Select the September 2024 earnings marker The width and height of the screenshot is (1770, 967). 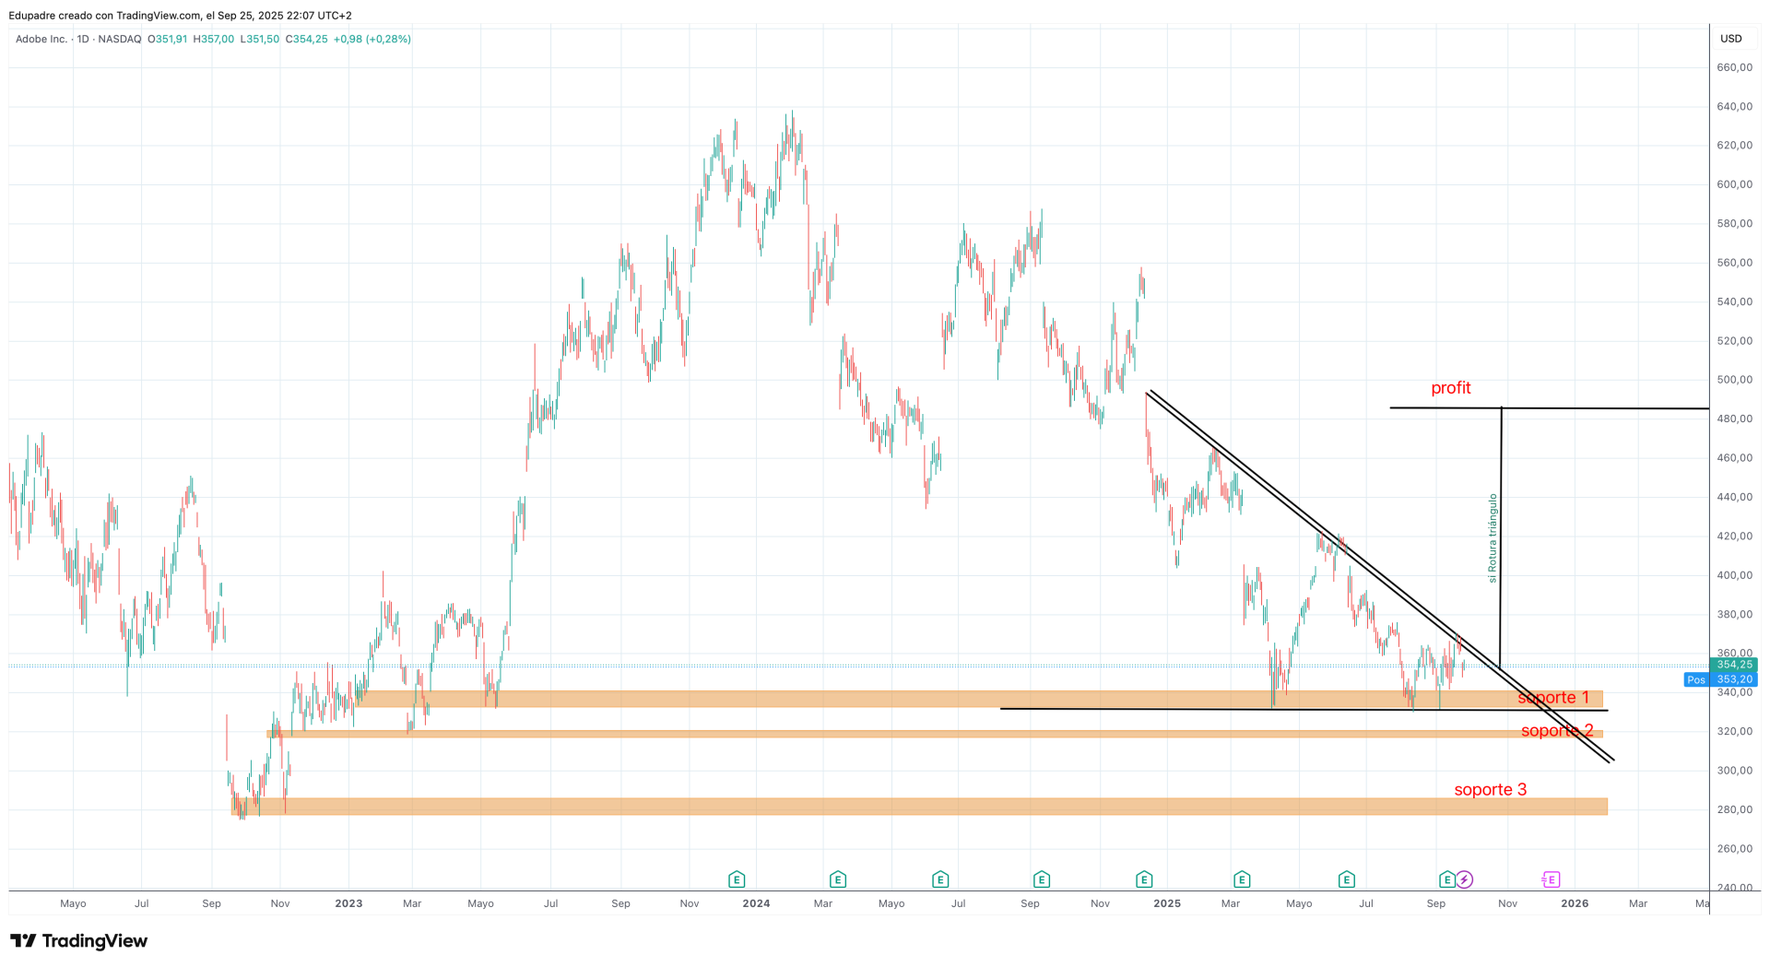click(x=1041, y=879)
